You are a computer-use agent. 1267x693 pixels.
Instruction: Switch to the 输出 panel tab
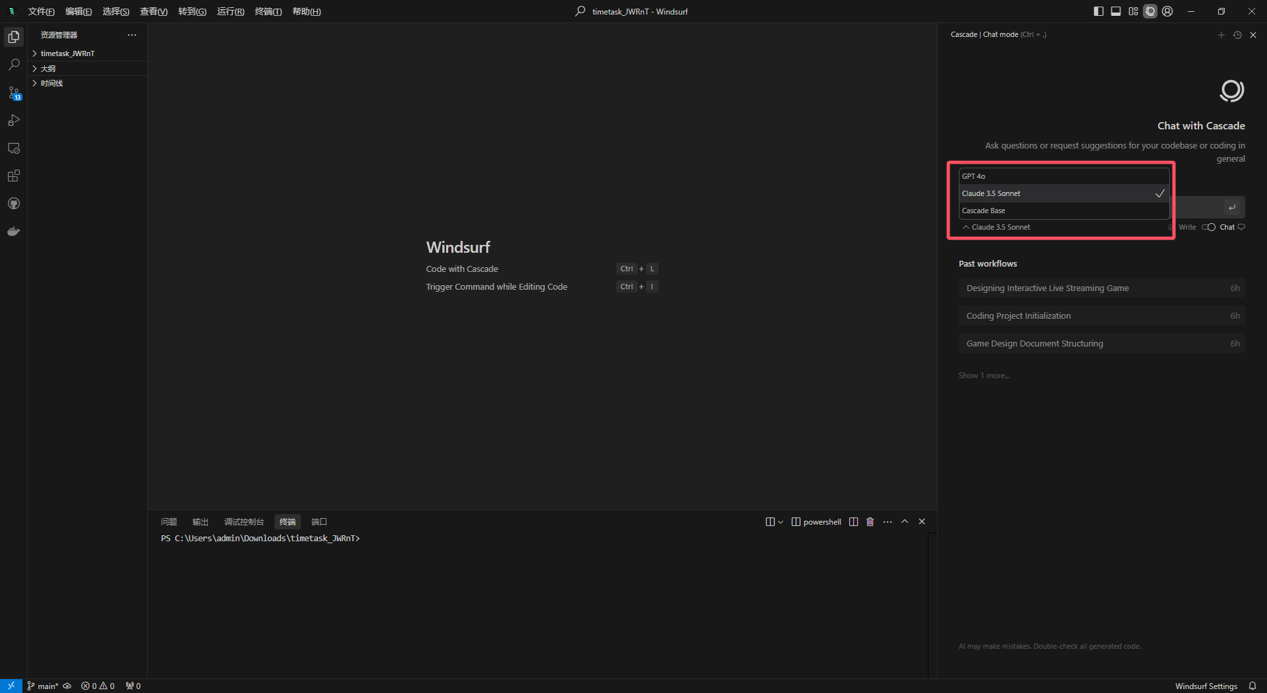tap(201, 521)
